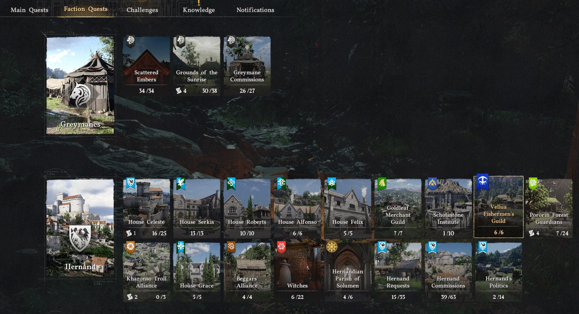Click the Hernandian Parish of Solumen title
Viewport: 579px width, 314px height.
tap(348, 278)
